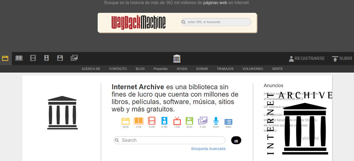Image resolution: width=354 pixels, height=161 pixels.
Task: Open the Audio speaker icon in nav bar
Action: pos(46,58)
